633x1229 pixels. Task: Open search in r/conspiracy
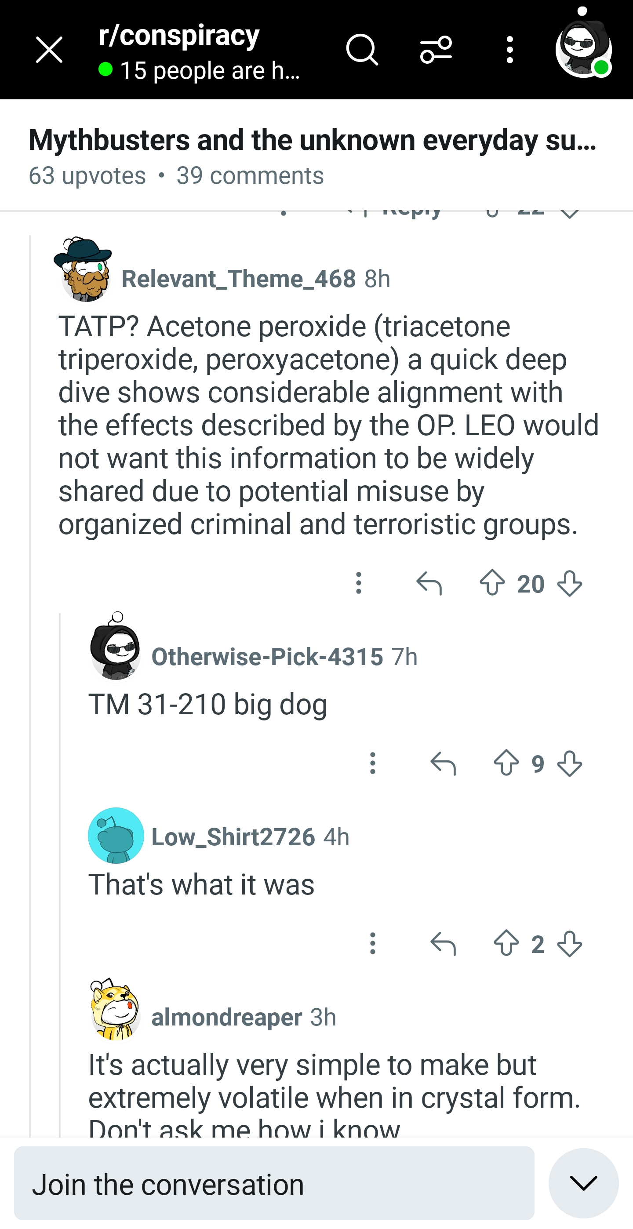point(362,50)
